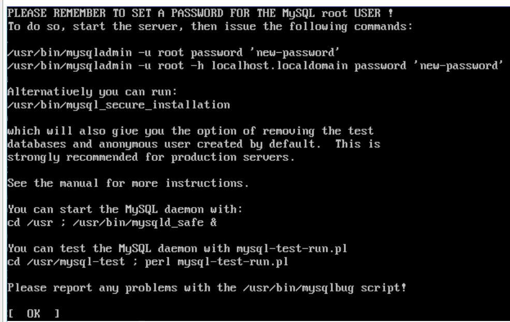Click the 'See the manual for more instructions' line
The image size is (510, 322).
tap(128, 183)
